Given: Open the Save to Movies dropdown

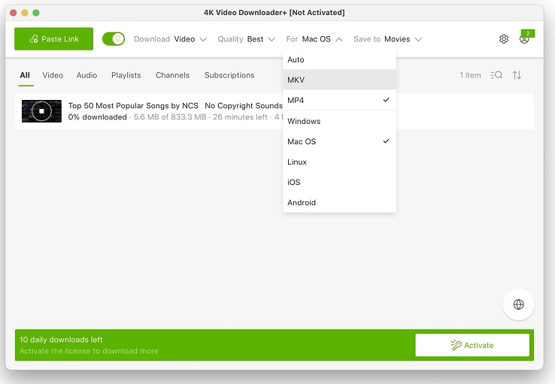Looking at the screenshot, I should tap(387, 39).
